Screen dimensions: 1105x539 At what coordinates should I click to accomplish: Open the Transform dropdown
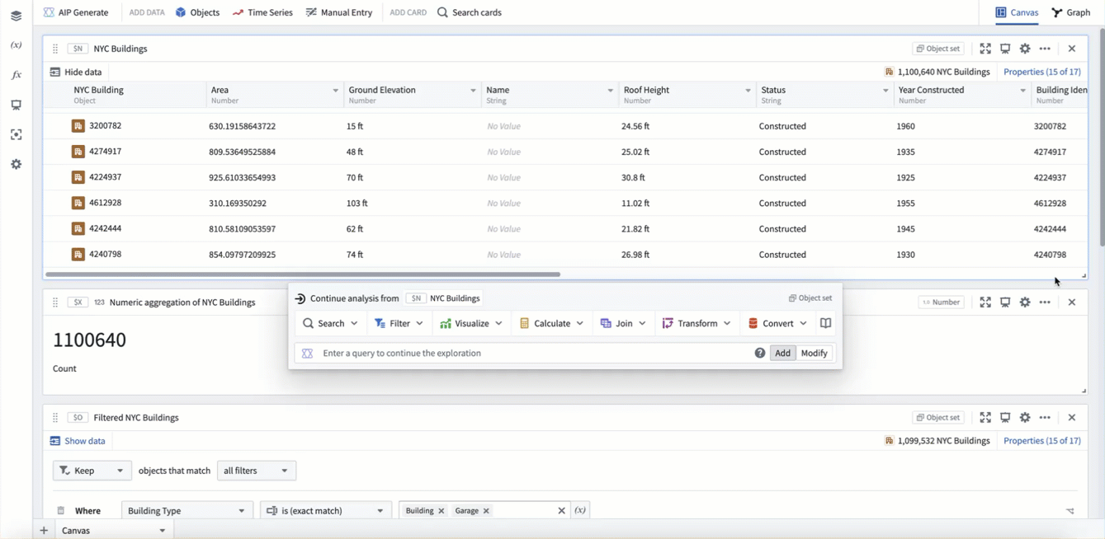click(x=697, y=323)
